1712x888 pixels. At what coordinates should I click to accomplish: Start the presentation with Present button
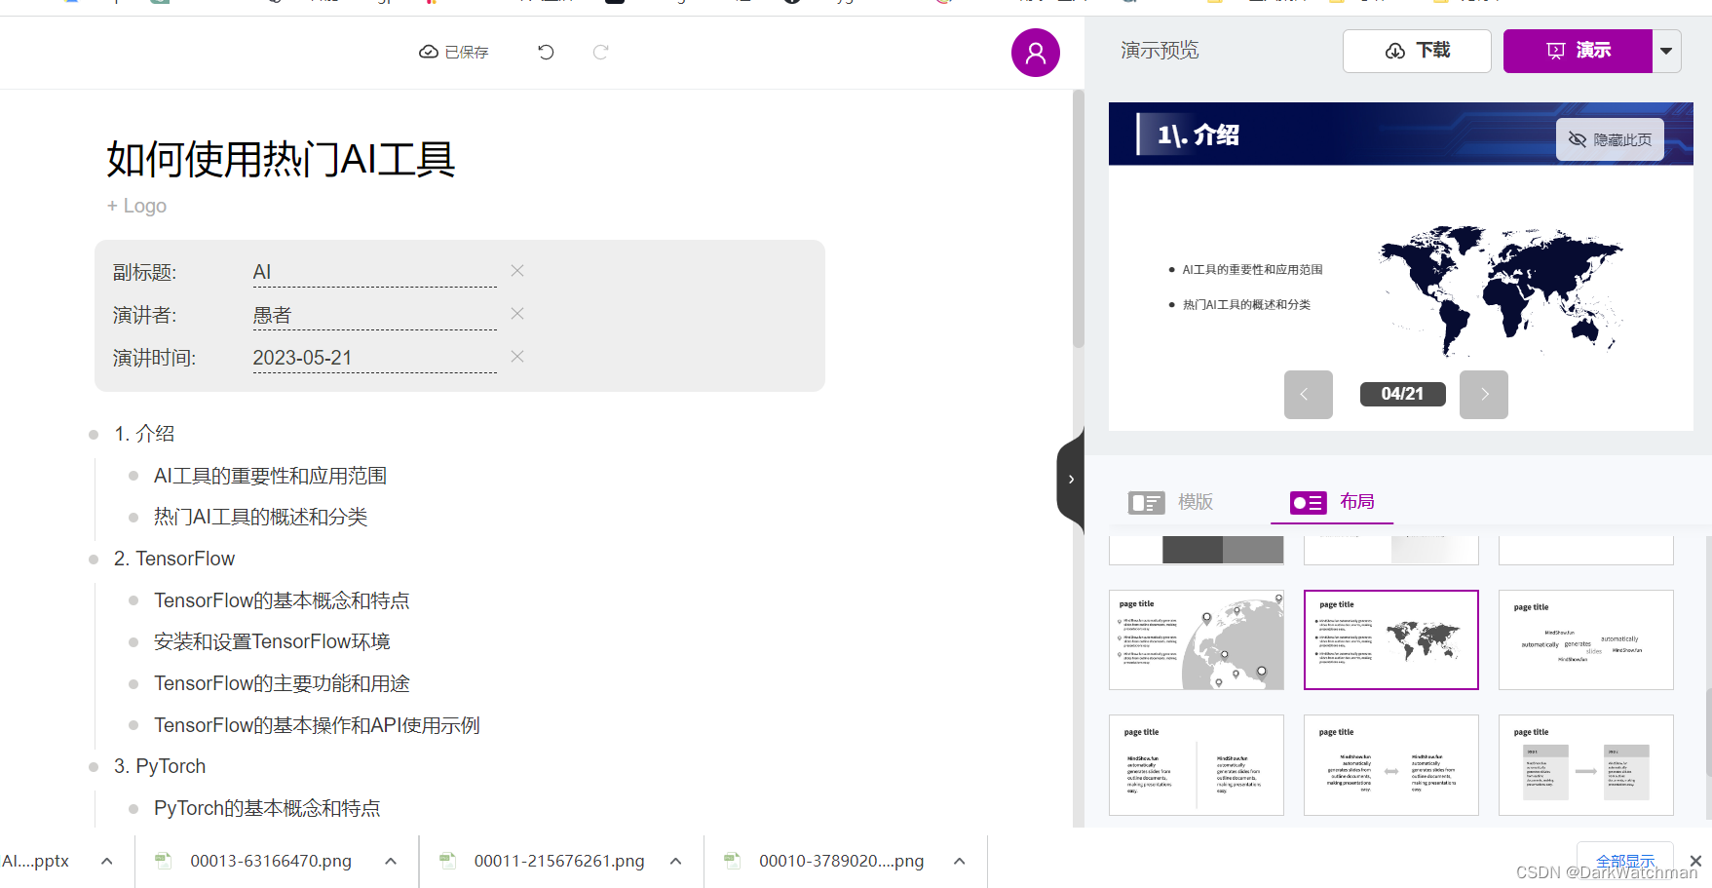pos(1578,51)
